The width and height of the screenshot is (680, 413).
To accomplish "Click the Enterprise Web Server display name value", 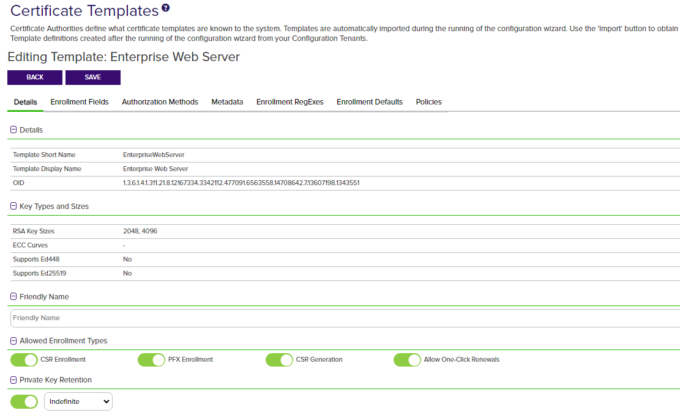I will tap(155, 169).
